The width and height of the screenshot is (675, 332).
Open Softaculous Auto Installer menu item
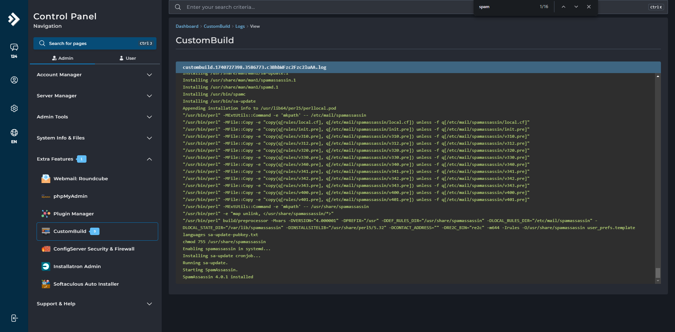click(x=97, y=284)
